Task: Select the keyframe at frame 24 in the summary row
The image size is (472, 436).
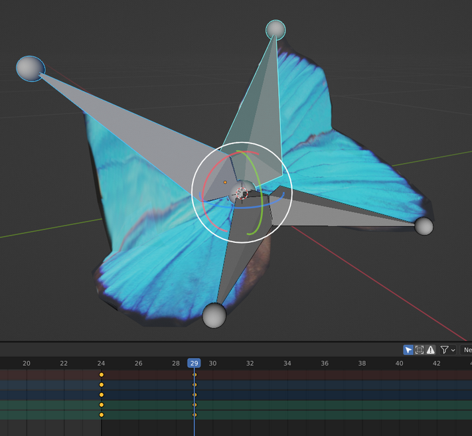Action: point(102,375)
